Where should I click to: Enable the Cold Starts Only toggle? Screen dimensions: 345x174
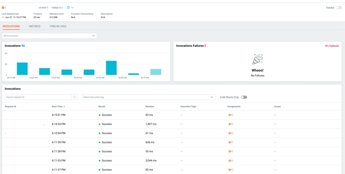pyautogui.click(x=244, y=98)
